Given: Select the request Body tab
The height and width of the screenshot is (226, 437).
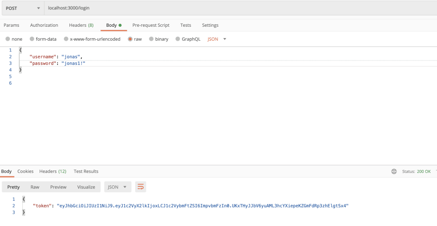Looking at the screenshot, I should tap(114, 25).
